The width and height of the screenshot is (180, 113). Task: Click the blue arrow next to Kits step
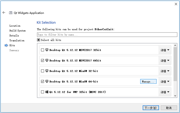(x=6, y=45)
